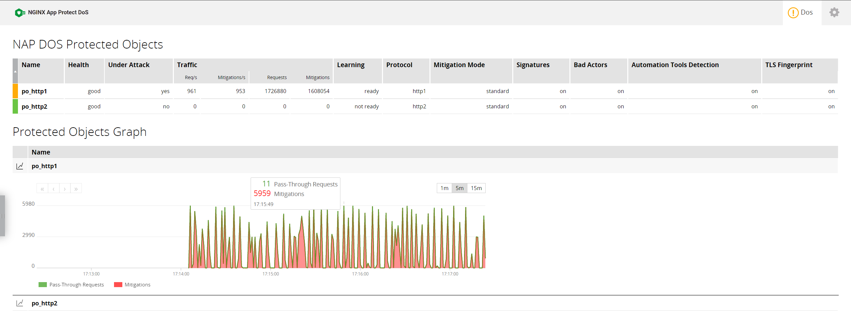Click the NGINX App Protect DoS shield logo
851x318 pixels.
point(20,12)
